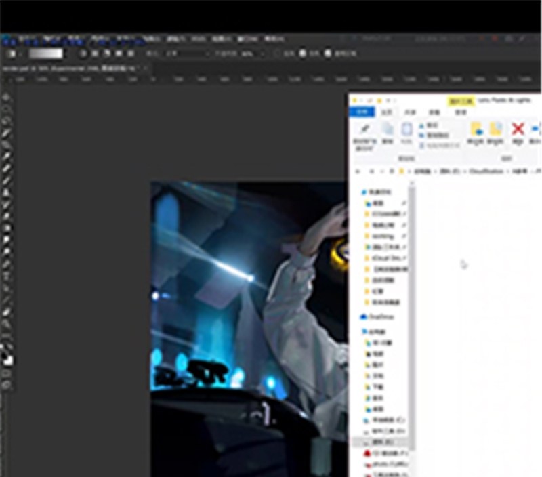Viewport: 542px width, 477px height.
Task: Select the Healing Brush tool
Action: 6,168
